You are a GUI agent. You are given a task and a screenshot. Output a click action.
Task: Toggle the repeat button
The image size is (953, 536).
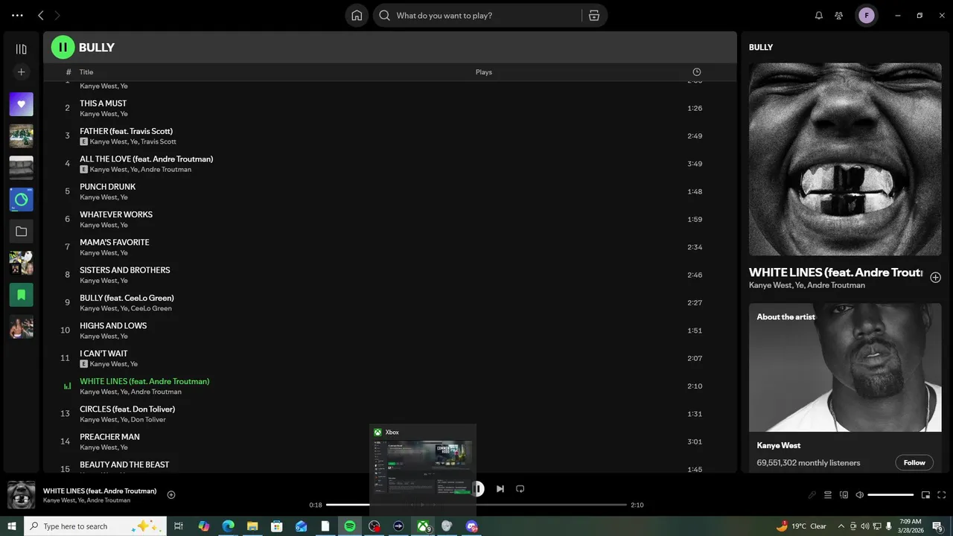click(520, 488)
